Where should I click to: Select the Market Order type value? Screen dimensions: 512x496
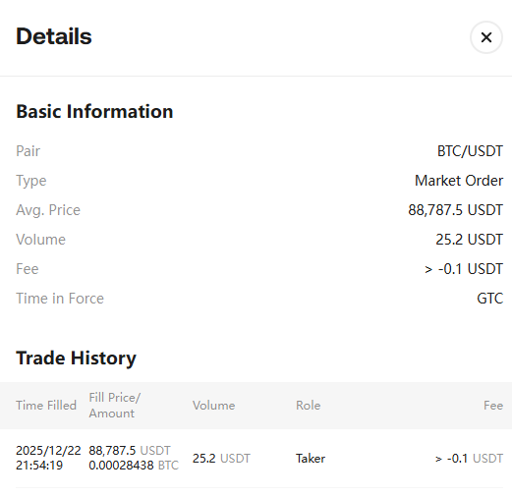click(x=459, y=181)
